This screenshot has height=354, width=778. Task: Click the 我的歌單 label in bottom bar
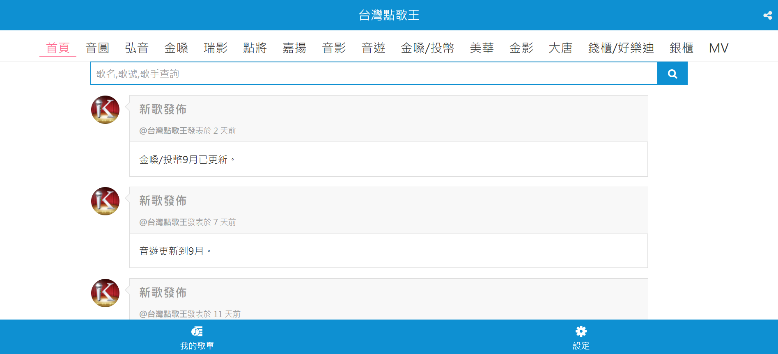coord(197,346)
